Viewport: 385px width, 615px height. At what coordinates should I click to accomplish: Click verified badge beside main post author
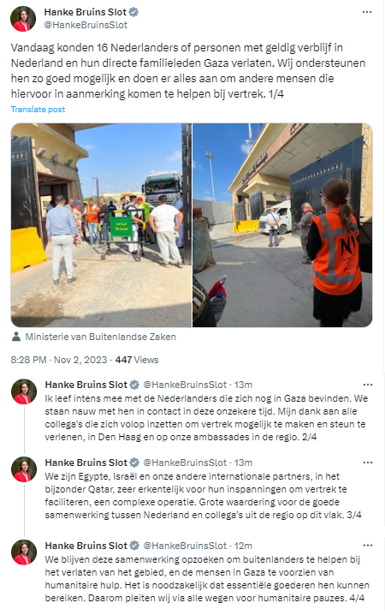click(x=133, y=12)
